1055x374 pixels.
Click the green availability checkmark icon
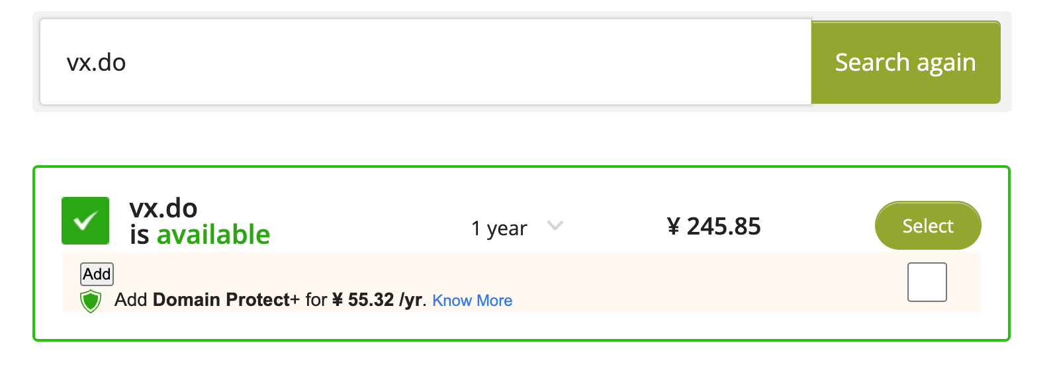point(85,221)
